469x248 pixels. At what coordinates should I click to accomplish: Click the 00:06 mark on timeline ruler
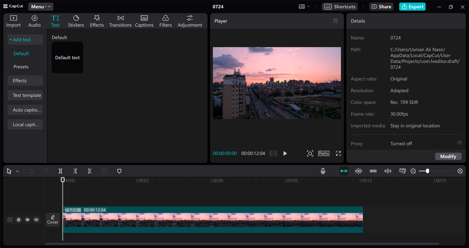(x=218, y=181)
